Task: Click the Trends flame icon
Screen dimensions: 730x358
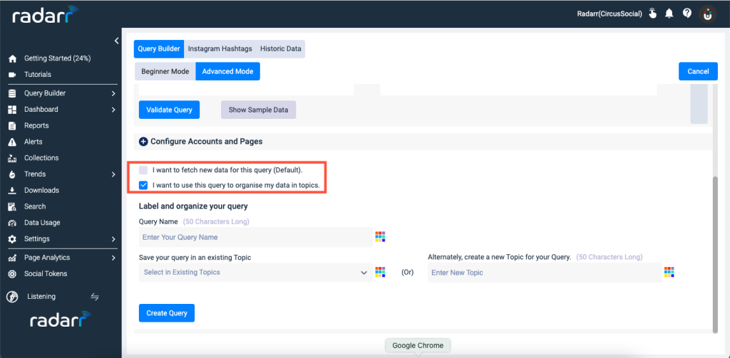Action: 13,174
